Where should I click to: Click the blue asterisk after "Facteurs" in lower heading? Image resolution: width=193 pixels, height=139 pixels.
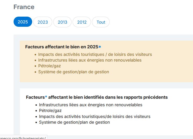pos(46,97)
